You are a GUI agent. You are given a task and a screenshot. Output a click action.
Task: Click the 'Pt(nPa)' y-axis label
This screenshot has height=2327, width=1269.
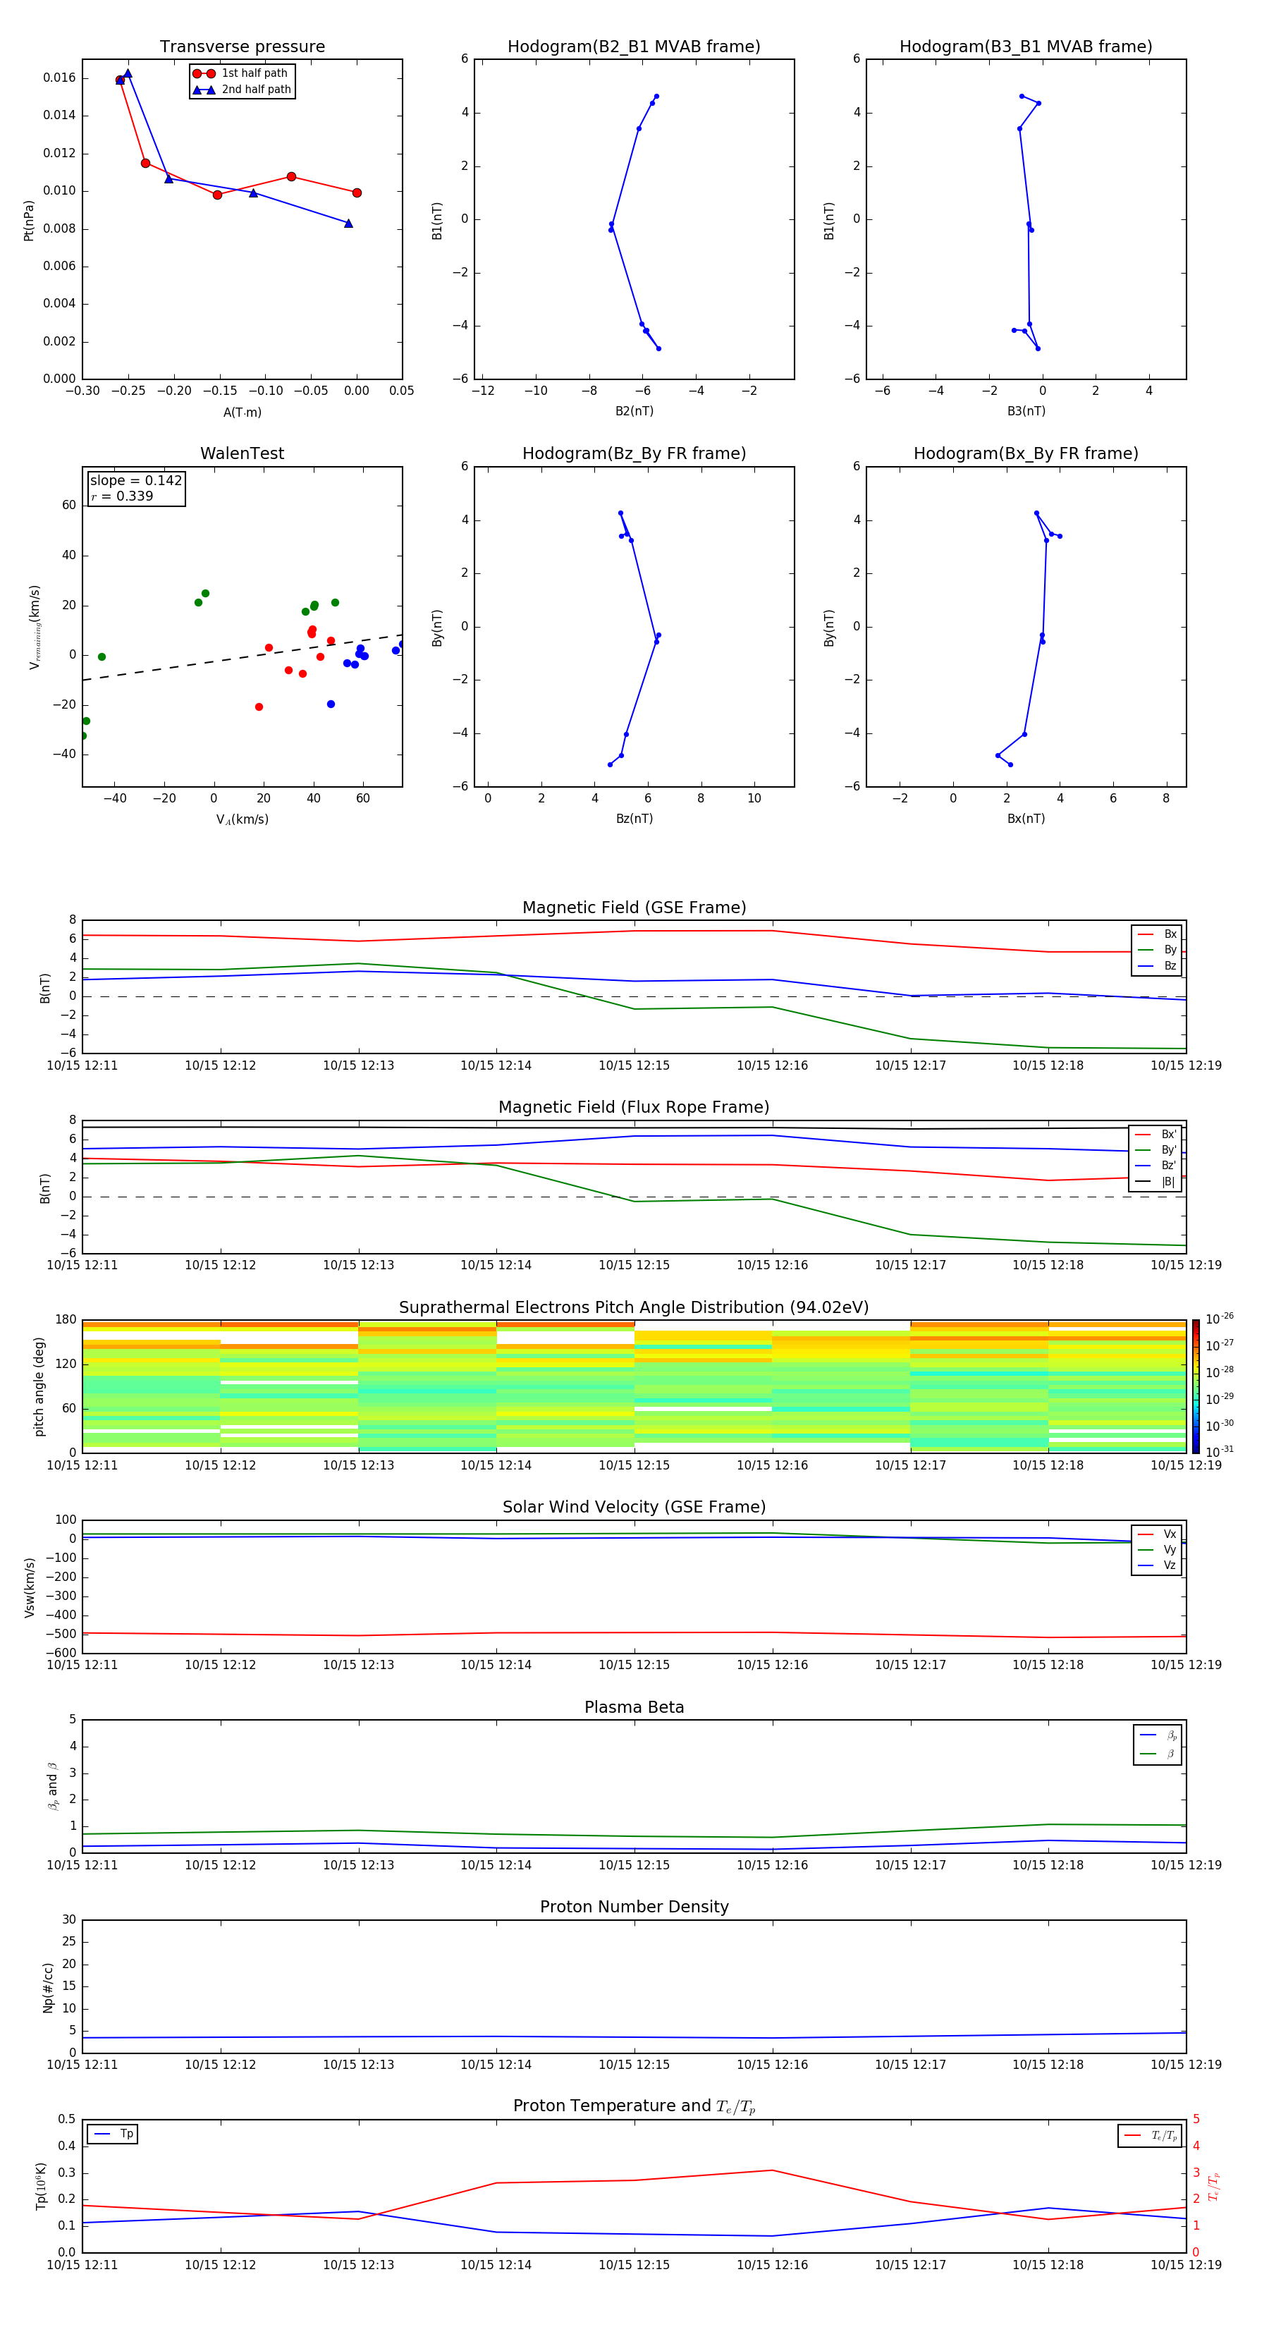point(29,221)
